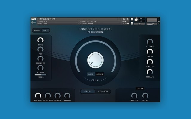Image resolution: width=191 pixels, height=119 pixels.
Task: Click the large central Crush knob
Action: click(95, 60)
